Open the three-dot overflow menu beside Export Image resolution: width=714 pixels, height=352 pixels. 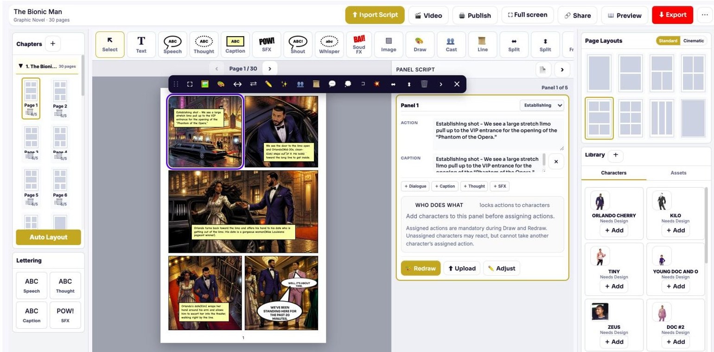click(704, 15)
